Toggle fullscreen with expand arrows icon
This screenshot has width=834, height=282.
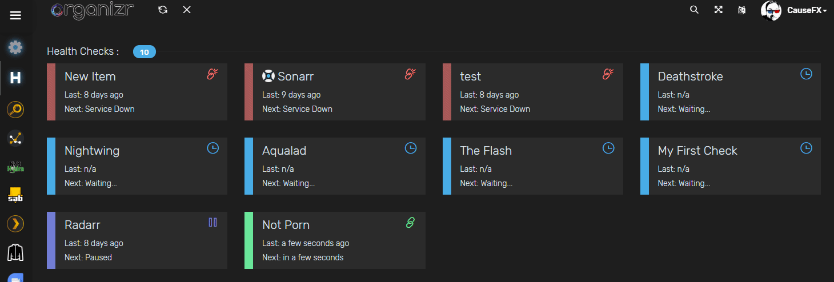(718, 10)
